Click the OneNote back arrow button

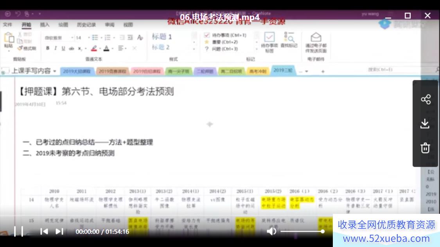[7, 14]
